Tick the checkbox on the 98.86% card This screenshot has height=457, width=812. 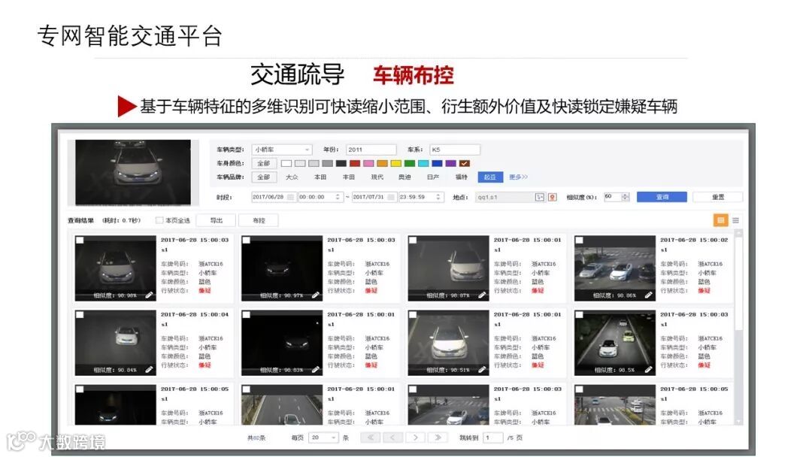click(x=580, y=240)
